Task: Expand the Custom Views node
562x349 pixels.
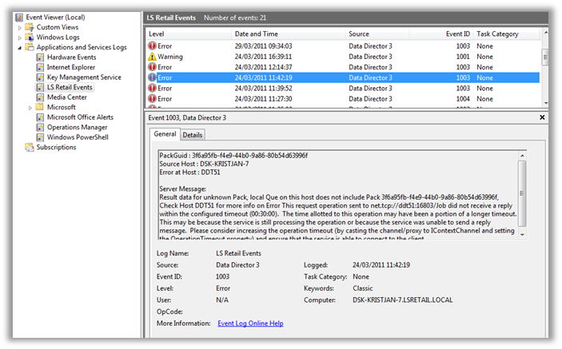Action: (21, 28)
